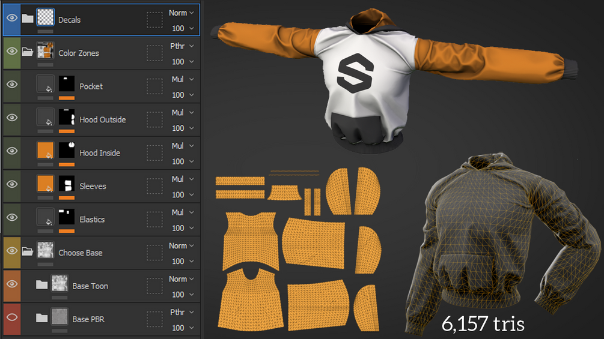Select the Decals layer name
Viewport: 604px width, 339px height.
[69, 20]
